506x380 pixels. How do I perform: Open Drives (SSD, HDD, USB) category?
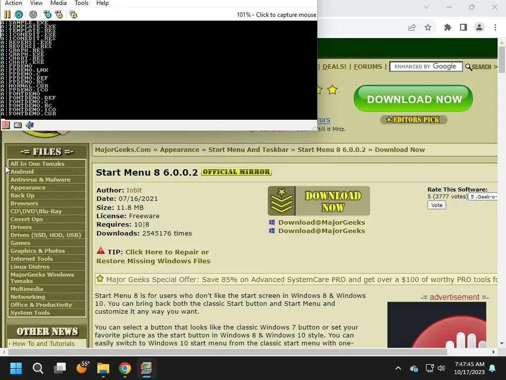click(46, 235)
